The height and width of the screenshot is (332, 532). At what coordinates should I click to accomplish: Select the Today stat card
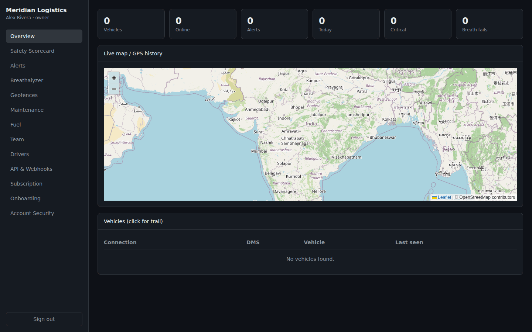point(346,24)
